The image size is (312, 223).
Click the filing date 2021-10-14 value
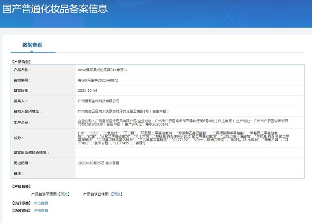point(88,91)
